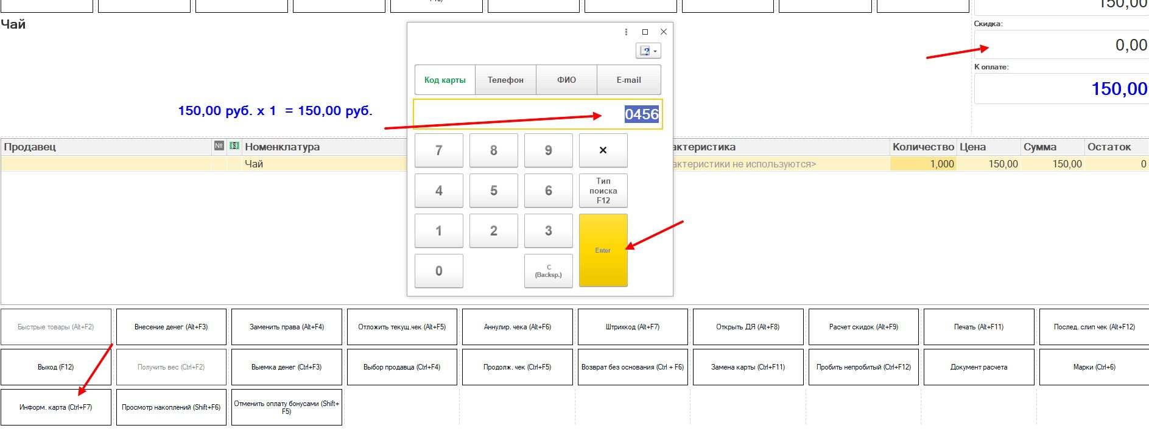Image resolution: width=1149 pixels, height=431 pixels.
Task: Open Расчет скидок (Alt+F9)
Action: [x=863, y=327]
